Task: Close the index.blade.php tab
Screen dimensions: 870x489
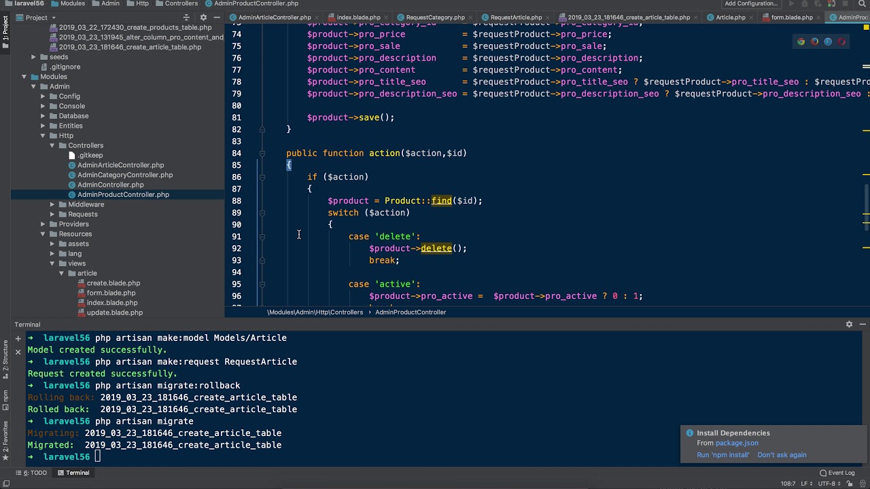Action: coord(385,18)
